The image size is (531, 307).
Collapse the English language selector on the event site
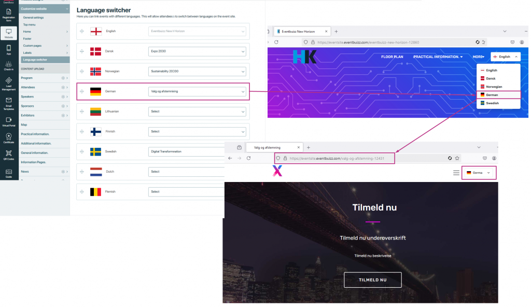[x=505, y=57]
